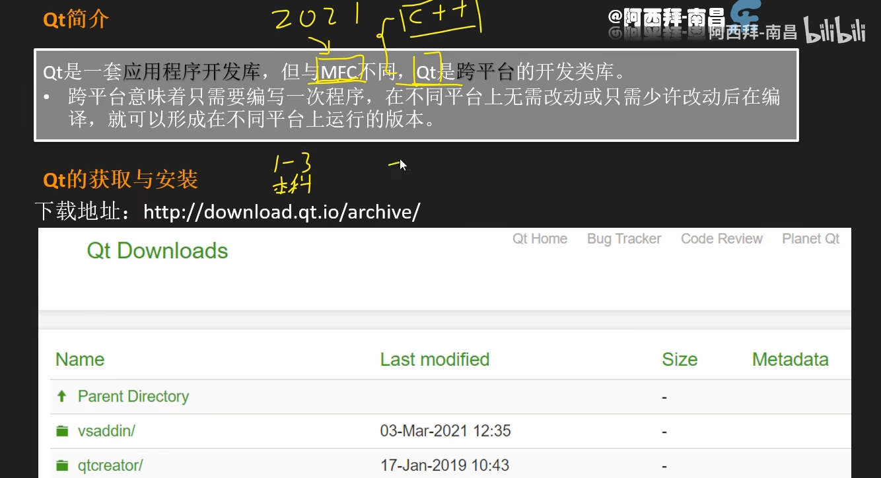Click the download.qt.io archive URL text
This screenshot has width=881, height=478.
(x=281, y=212)
